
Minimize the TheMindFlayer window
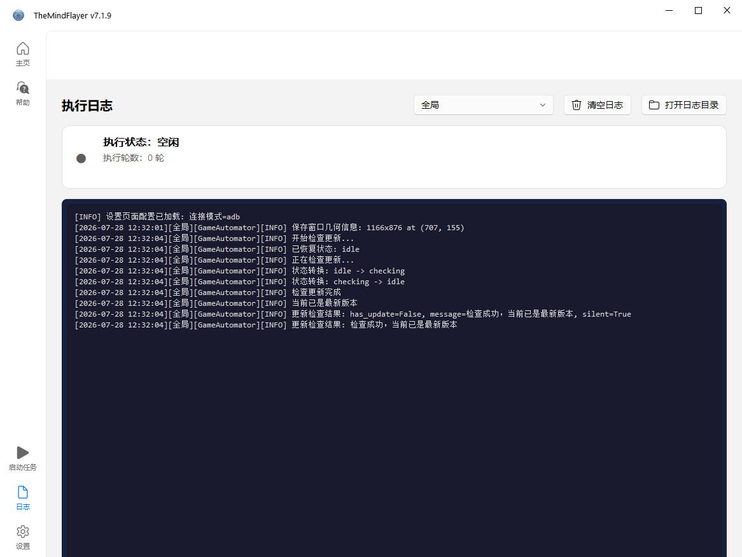tap(669, 10)
